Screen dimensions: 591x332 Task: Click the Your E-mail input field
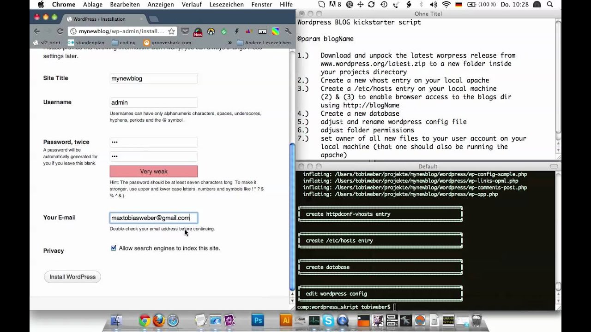point(154,218)
